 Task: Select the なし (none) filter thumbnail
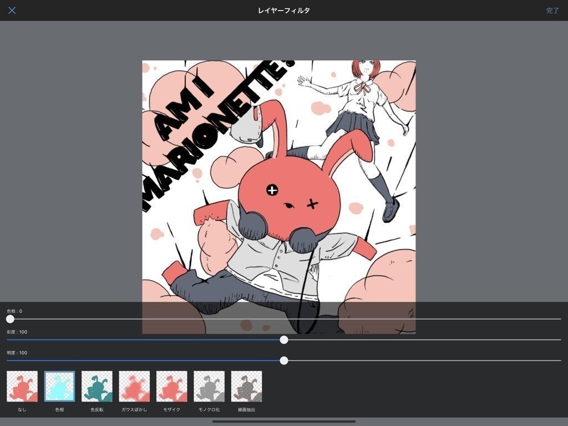(x=22, y=386)
